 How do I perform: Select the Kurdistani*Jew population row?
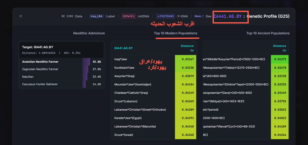point(154,68)
